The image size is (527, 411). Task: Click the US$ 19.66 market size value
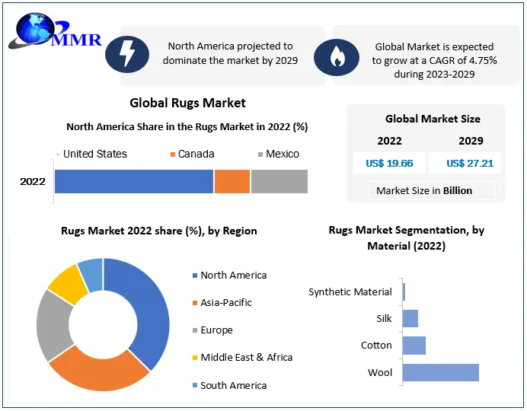[390, 163]
